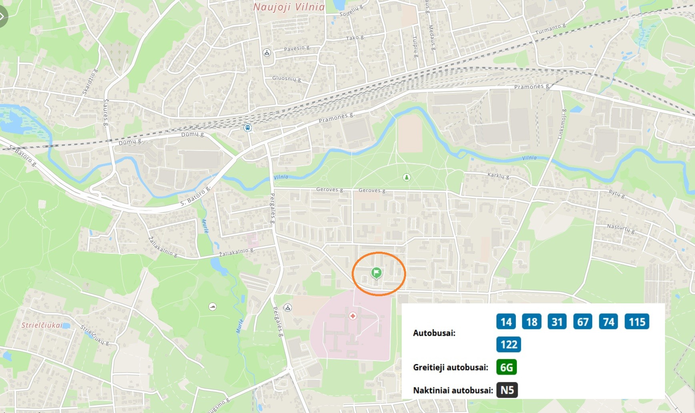This screenshot has height=413, width=695.
Task: Select bus route 31
Action: (557, 322)
